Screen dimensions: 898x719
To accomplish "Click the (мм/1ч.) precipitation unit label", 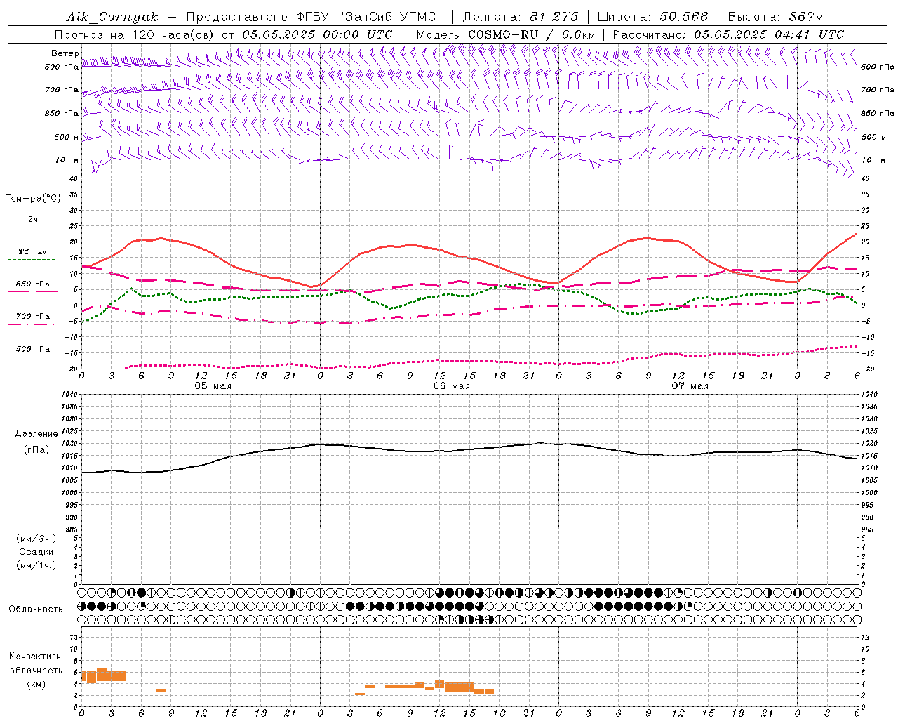I will coord(36,565).
